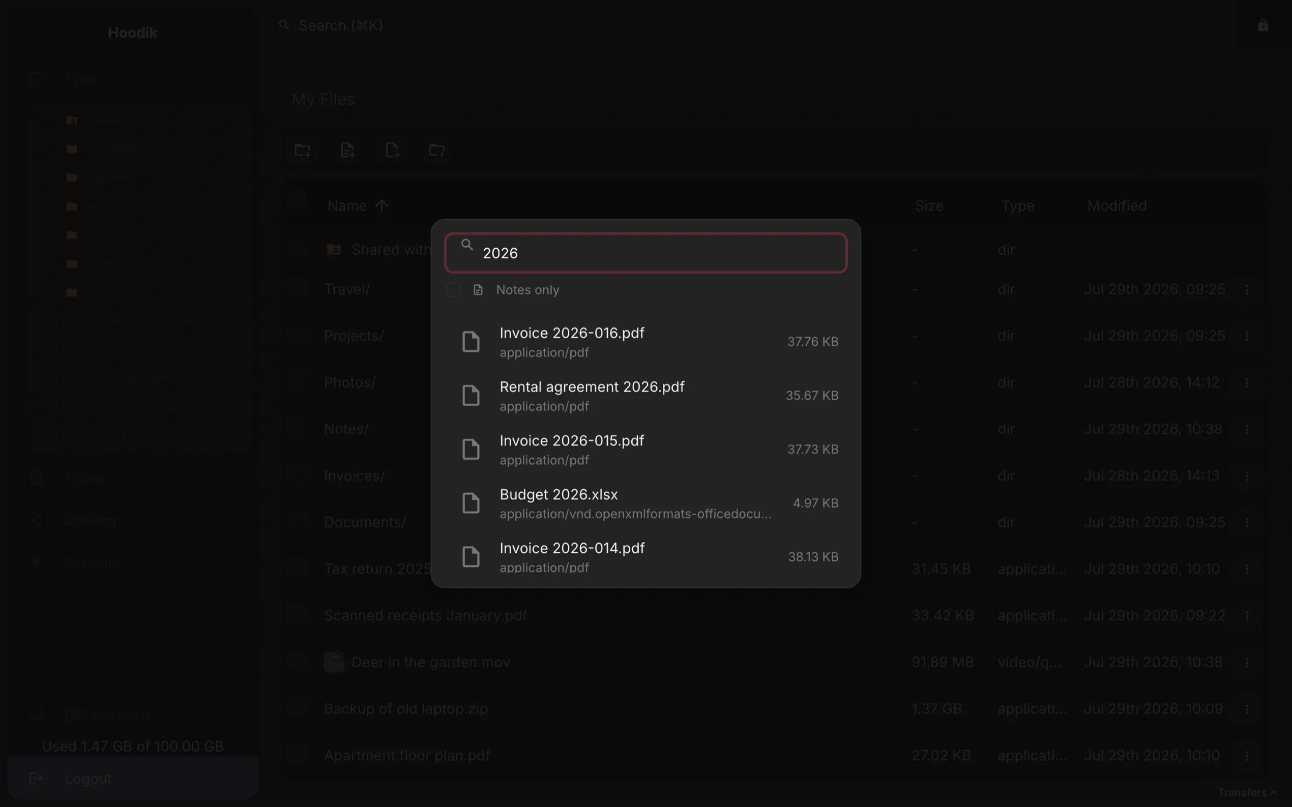Screen dimensions: 1292x807
Task: Open more options for Travel/ row
Action: [x=1247, y=289]
